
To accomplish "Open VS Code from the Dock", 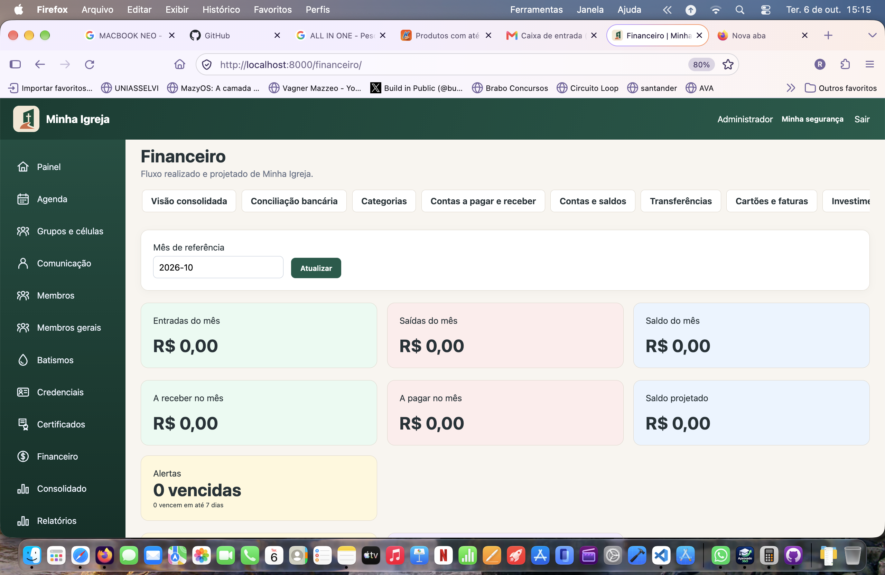I will (661, 555).
